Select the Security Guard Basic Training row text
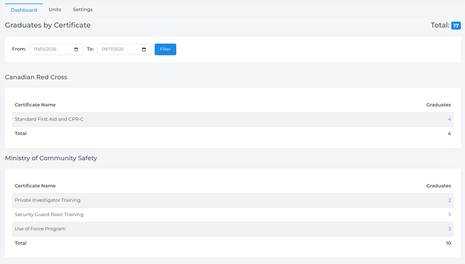This screenshot has width=465, height=264. 49,215
